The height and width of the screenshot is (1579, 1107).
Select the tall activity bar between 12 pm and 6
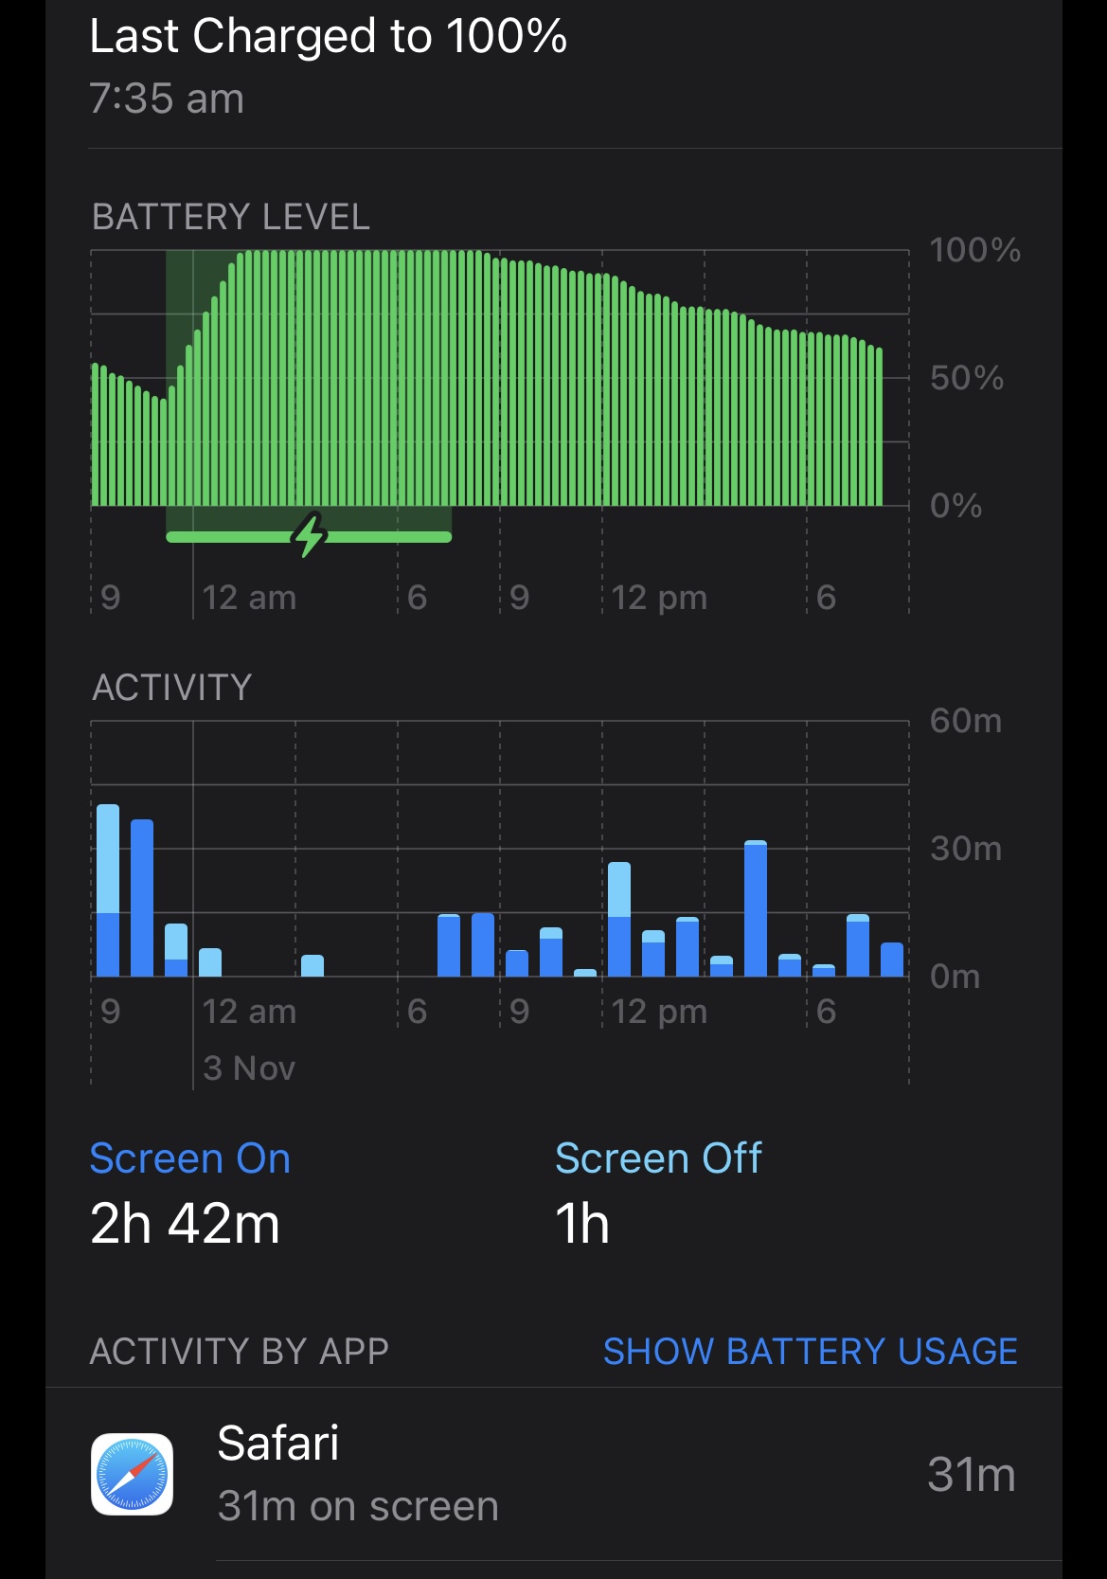[x=756, y=908]
